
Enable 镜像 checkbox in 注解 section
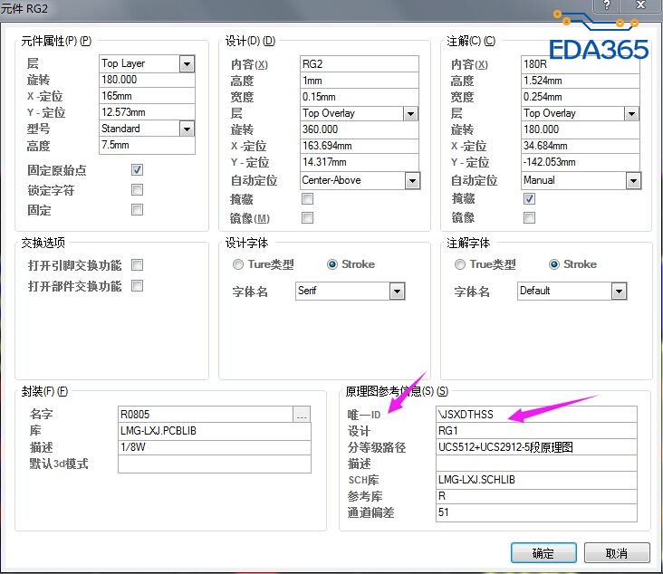tap(529, 217)
